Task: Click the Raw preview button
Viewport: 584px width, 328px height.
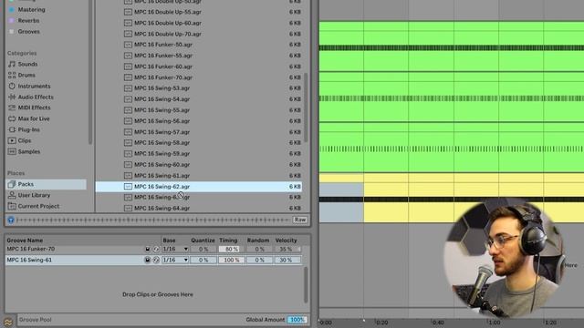Action: 300,220
